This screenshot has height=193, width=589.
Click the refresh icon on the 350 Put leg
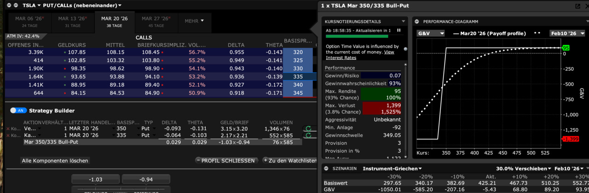click(x=308, y=129)
